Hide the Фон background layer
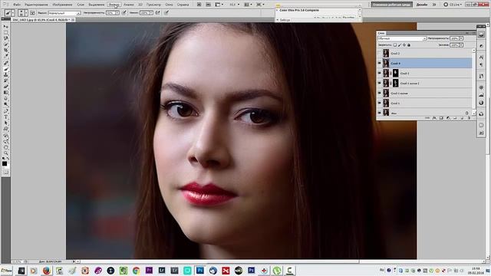 coord(379,113)
